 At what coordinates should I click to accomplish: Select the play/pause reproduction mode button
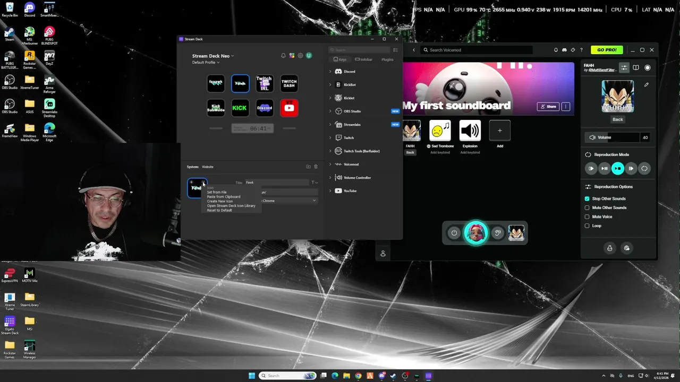[x=604, y=168]
